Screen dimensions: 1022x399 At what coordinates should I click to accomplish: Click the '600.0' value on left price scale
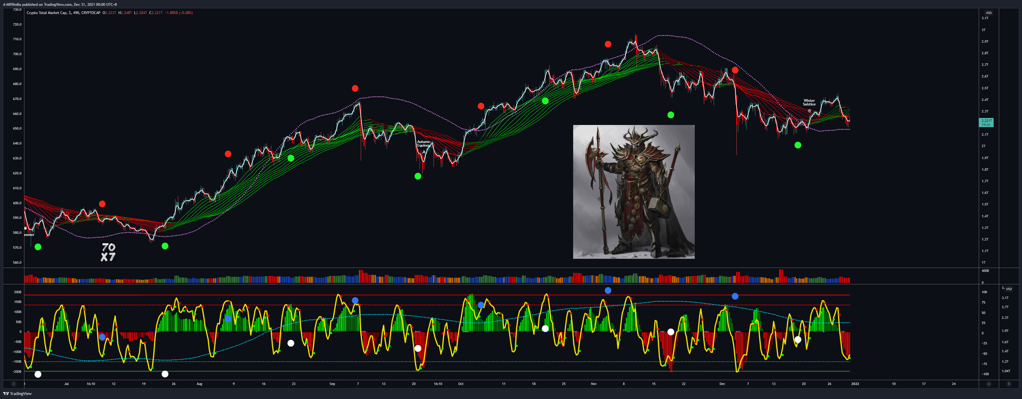17,203
